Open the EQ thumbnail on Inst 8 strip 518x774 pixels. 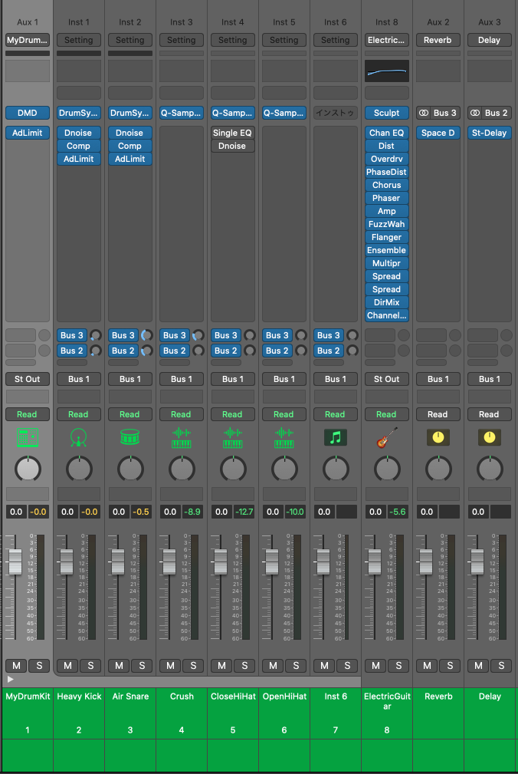(387, 71)
